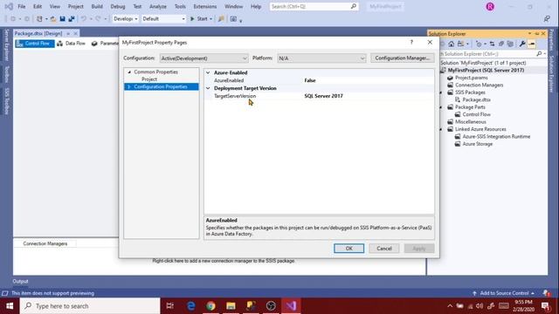The width and height of the screenshot is (559, 314).
Task: Click the Sync with Active Document icon
Action: [492, 44]
